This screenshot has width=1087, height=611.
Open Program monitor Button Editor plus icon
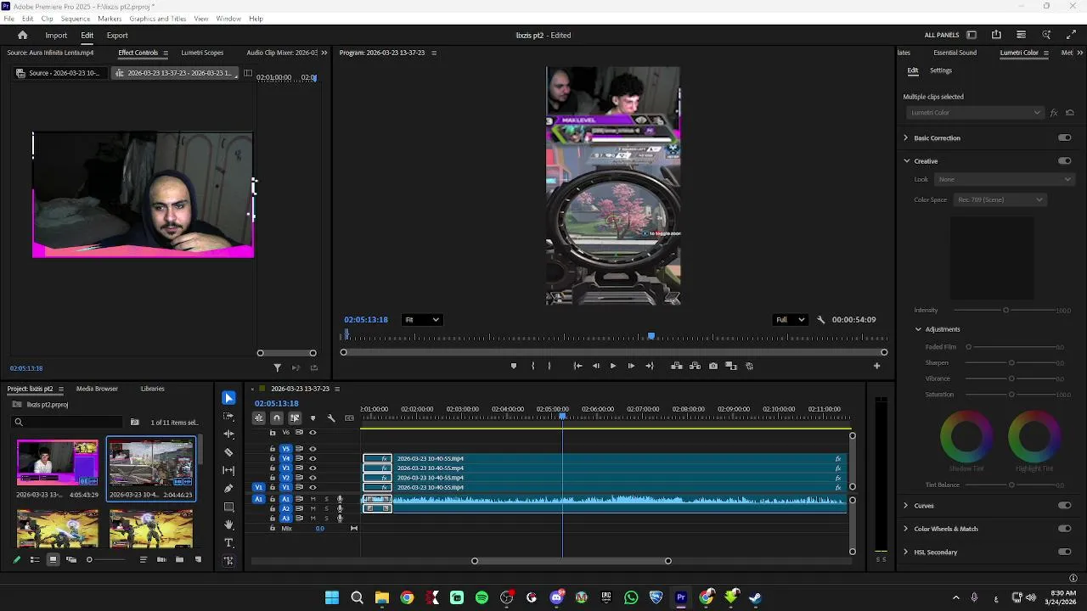pyautogui.click(x=876, y=366)
